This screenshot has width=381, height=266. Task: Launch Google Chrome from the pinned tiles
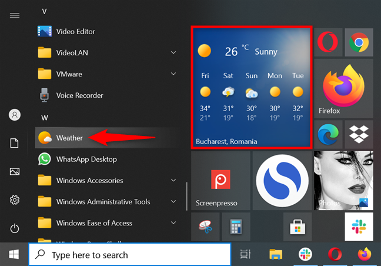point(358,42)
